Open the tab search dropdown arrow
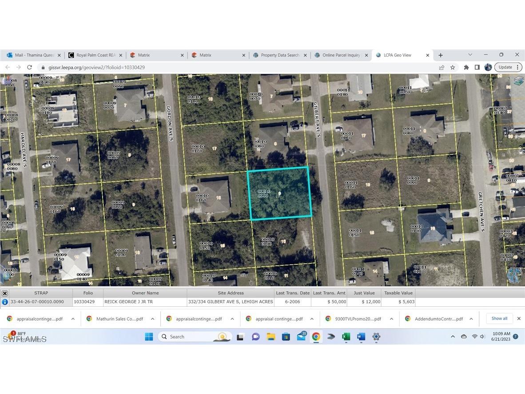Screen dimensions: 525x394 470,55
